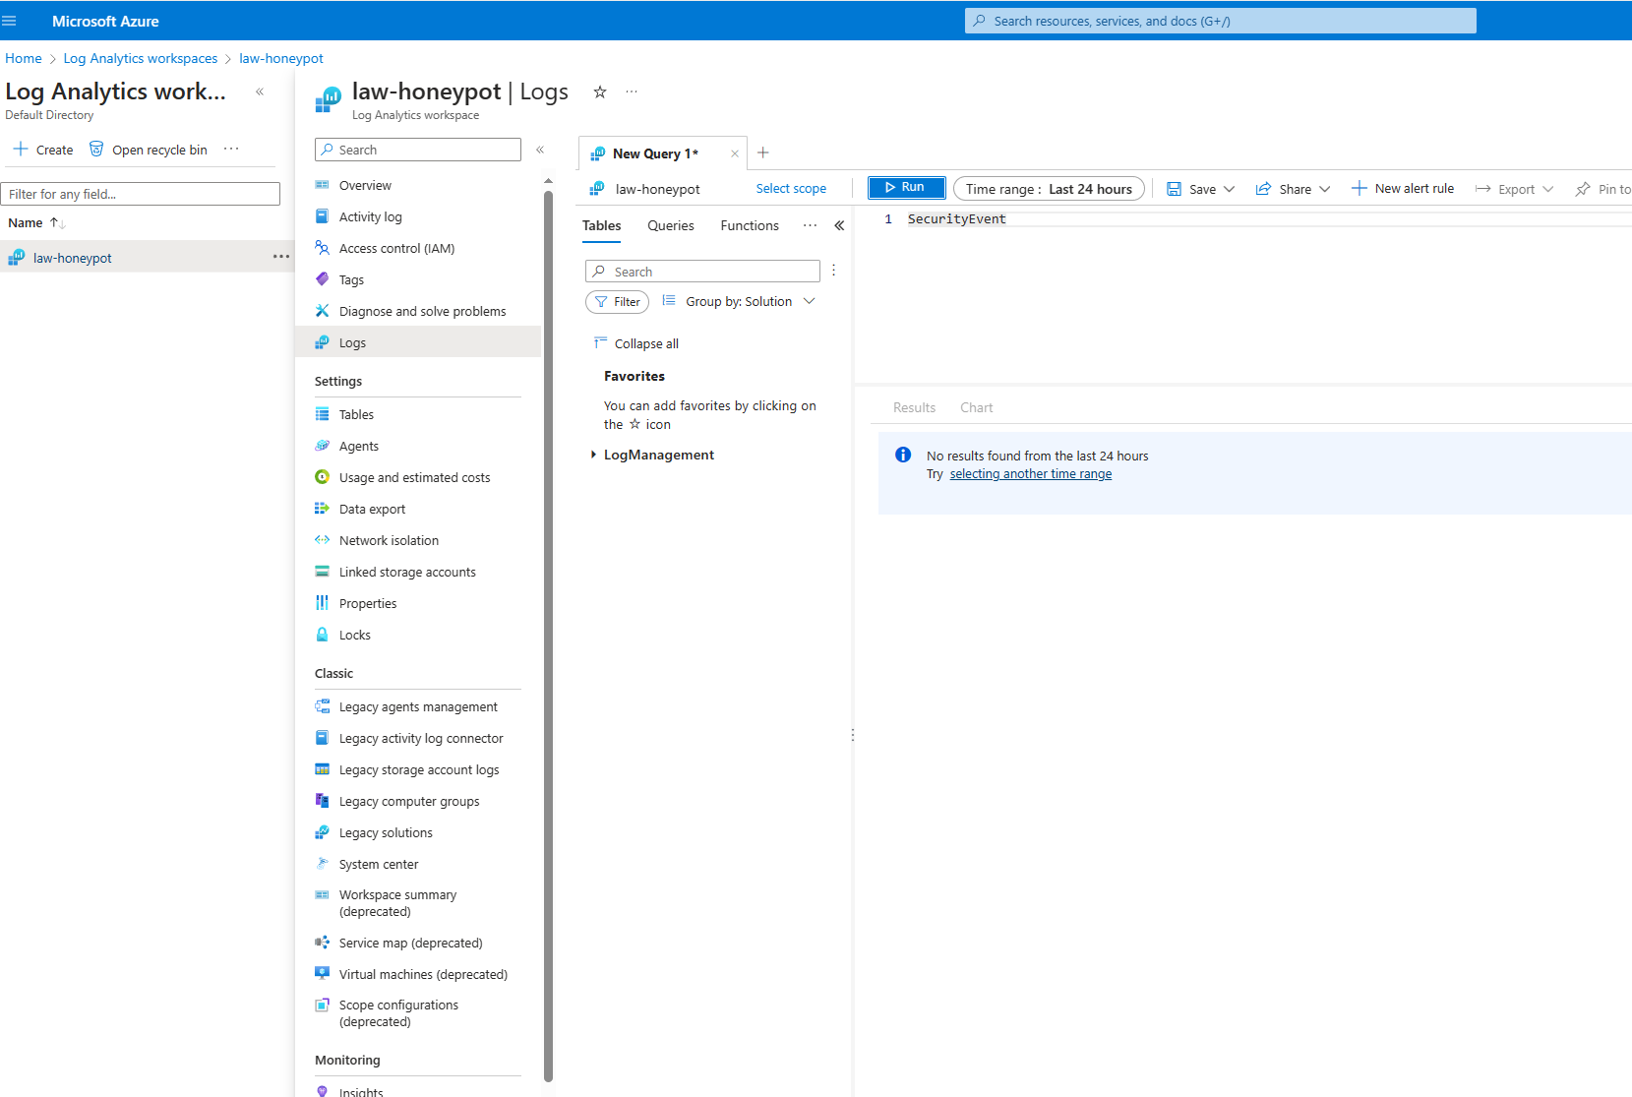Open Logs in the resource menu

[418, 342]
